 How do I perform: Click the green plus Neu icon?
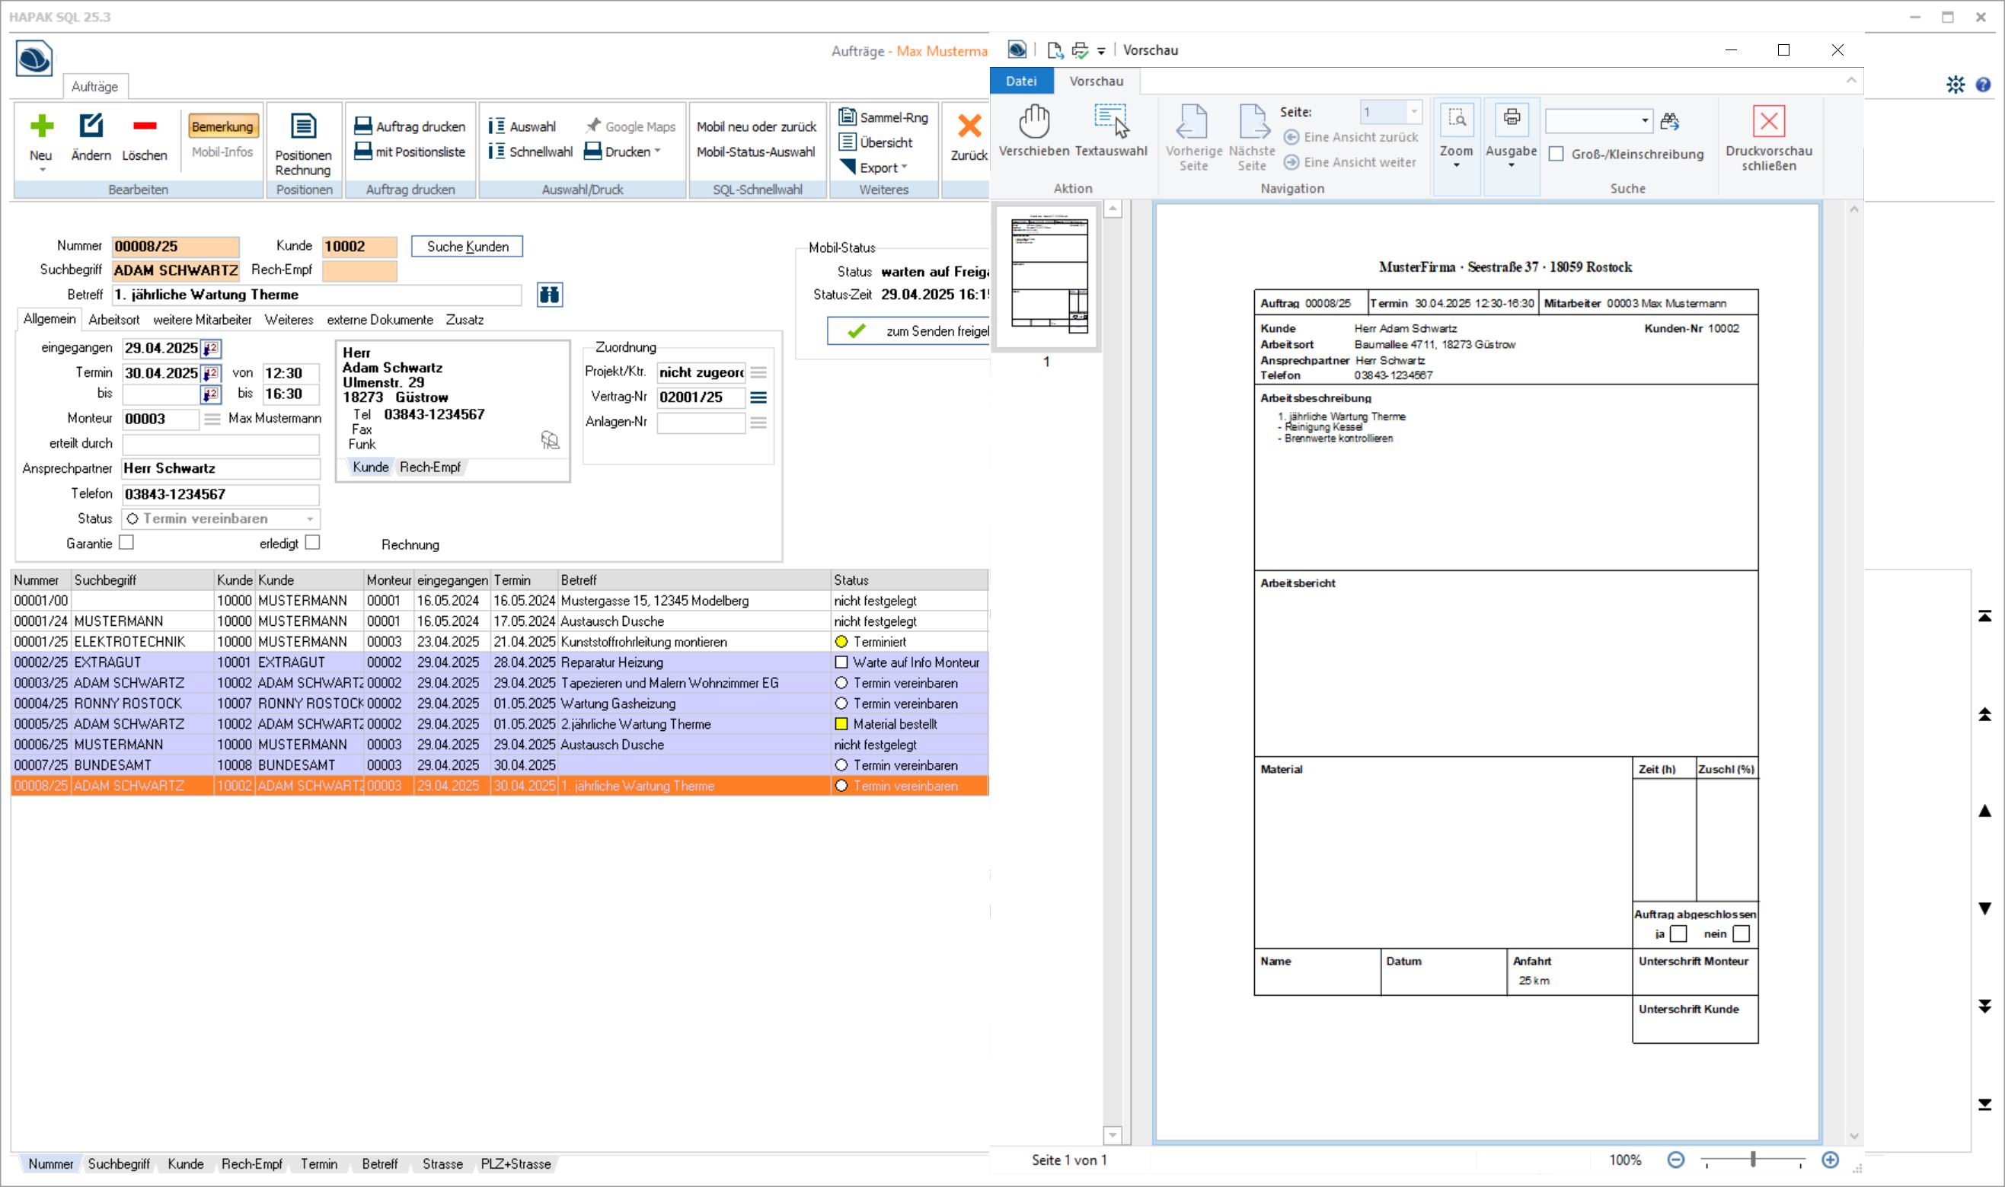pos(41,126)
